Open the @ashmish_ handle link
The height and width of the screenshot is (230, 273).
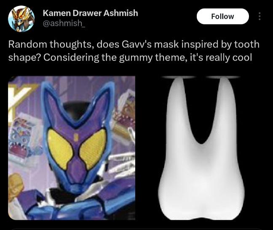click(64, 23)
